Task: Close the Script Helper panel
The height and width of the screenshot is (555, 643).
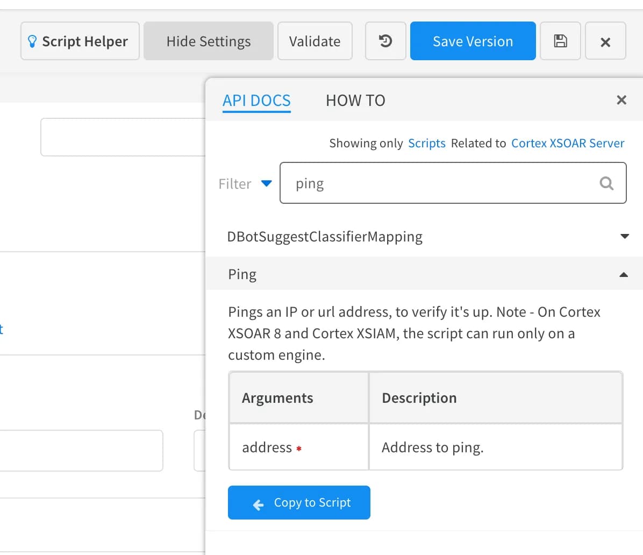Action: pos(621,99)
